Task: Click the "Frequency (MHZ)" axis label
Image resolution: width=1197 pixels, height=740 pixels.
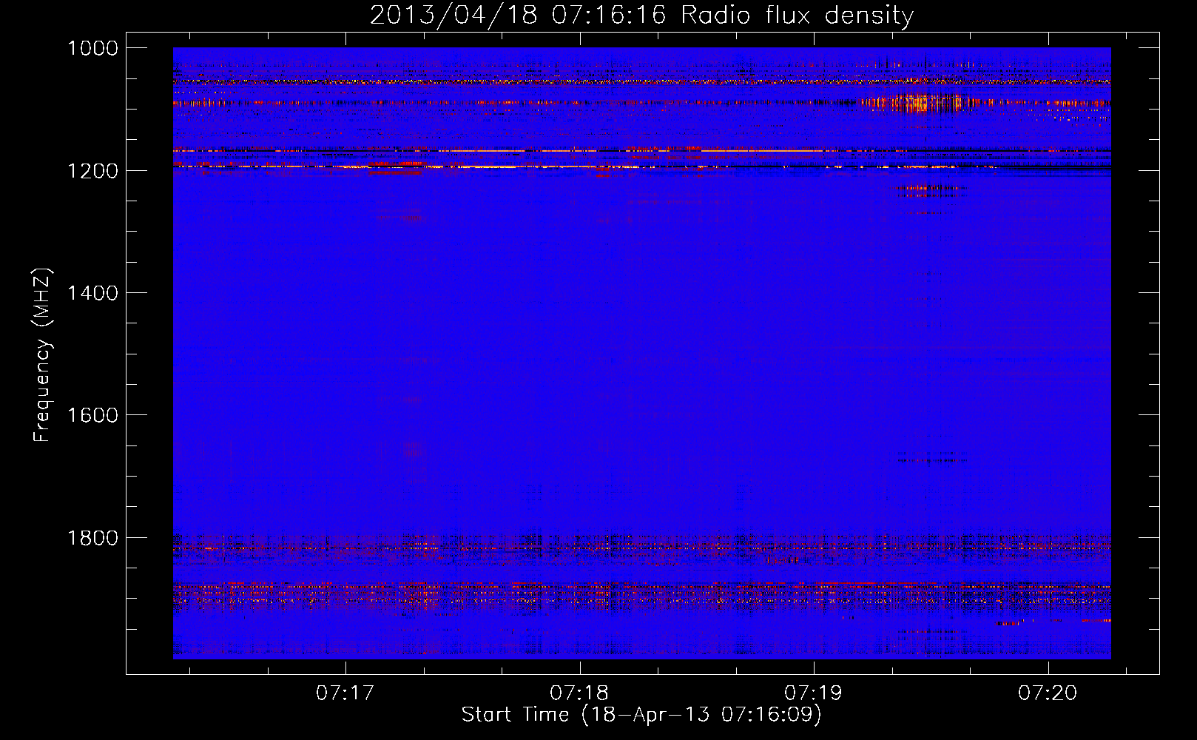Action: 42,355
